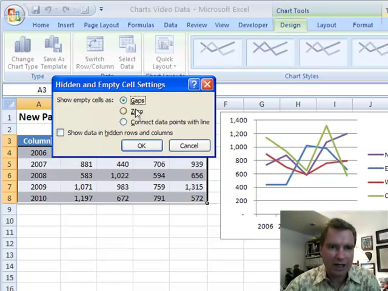Click the red legend entry in chart
The width and height of the screenshot is (388, 291).
(x=378, y=182)
